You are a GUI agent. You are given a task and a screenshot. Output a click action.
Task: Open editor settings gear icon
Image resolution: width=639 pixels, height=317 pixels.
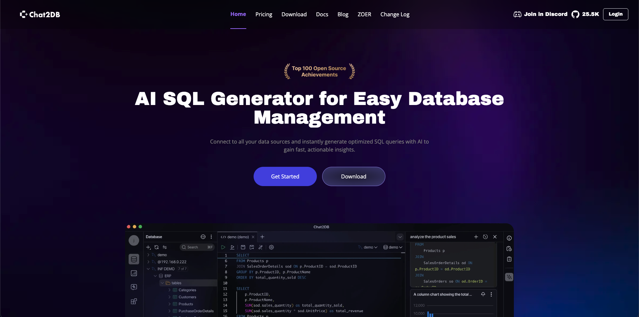(272, 247)
